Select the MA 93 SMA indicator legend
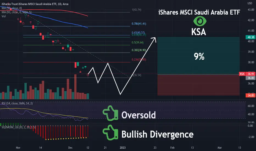256x151 pixels. coord(16,12)
